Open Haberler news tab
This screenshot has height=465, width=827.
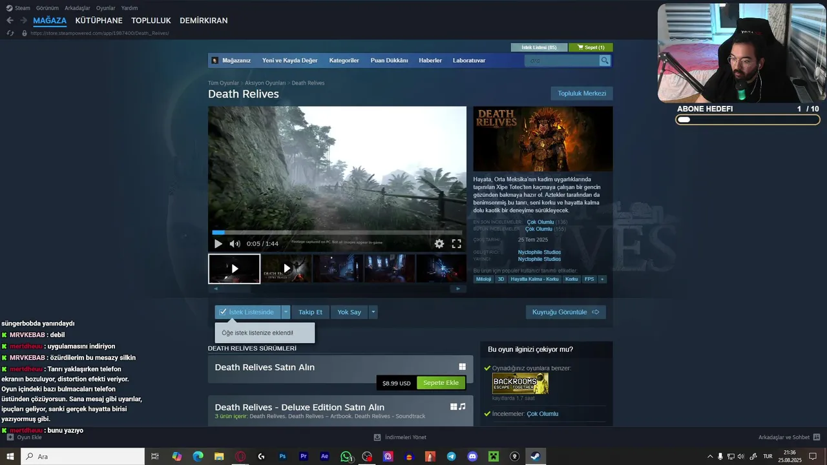pos(430,61)
